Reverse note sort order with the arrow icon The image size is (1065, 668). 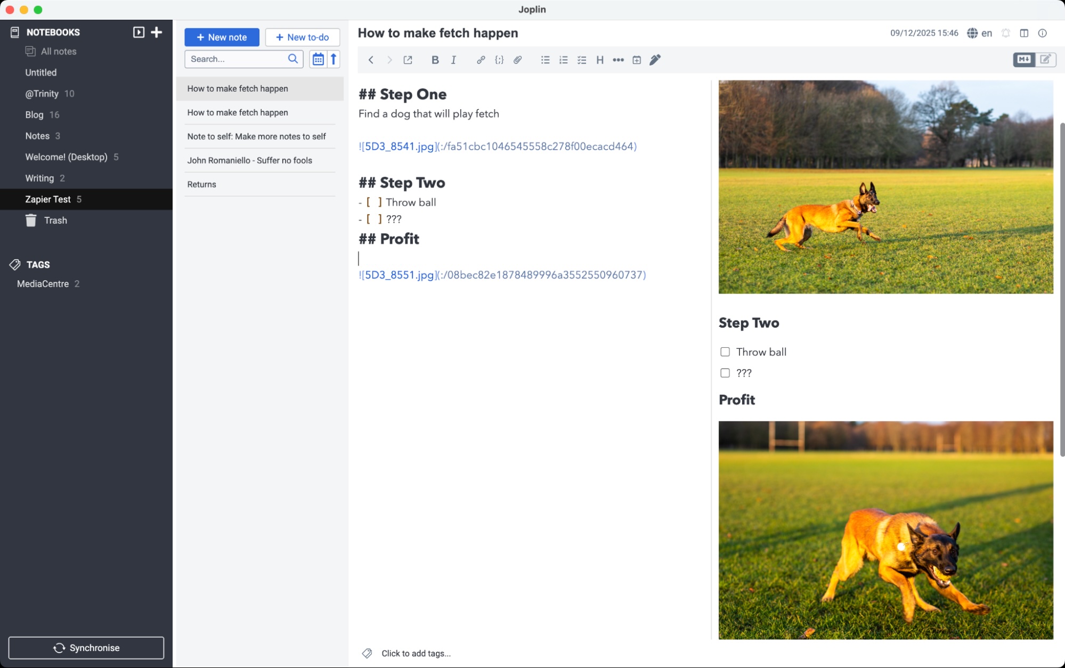332,59
